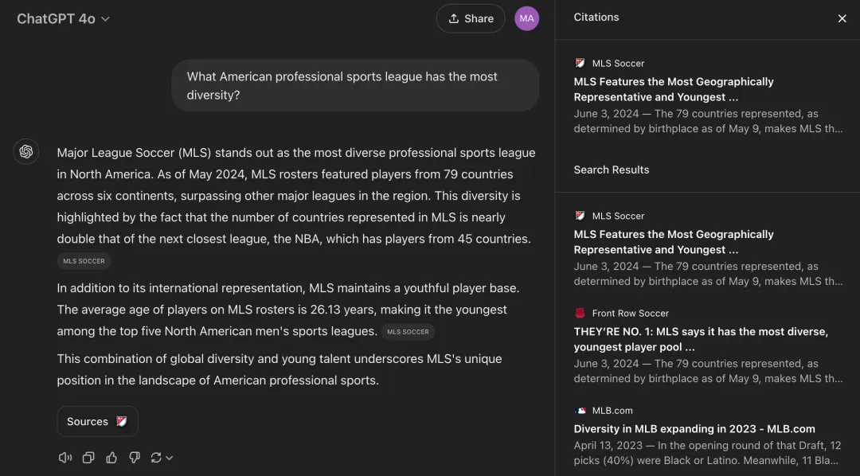Click the MLS Soccer favicon in Citations section
The height and width of the screenshot is (476, 860).
point(580,63)
